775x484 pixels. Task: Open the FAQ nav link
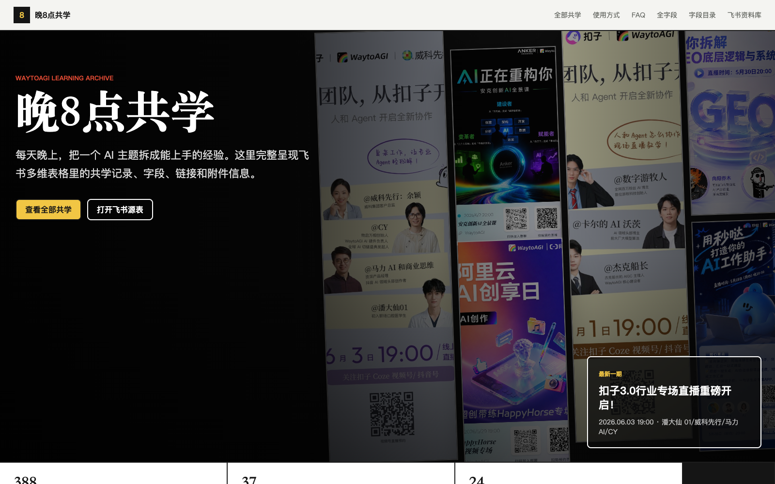(x=638, y=15)
